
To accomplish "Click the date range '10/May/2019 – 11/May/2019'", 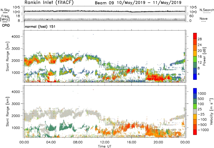I will [149, 3].
